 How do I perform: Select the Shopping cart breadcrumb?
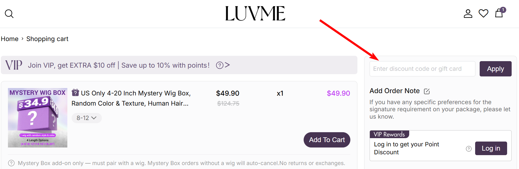click(x=47, y=39)
